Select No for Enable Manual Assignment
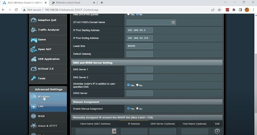Image resolution: width=257 pixels, height=135 pixels. [137, 109]
